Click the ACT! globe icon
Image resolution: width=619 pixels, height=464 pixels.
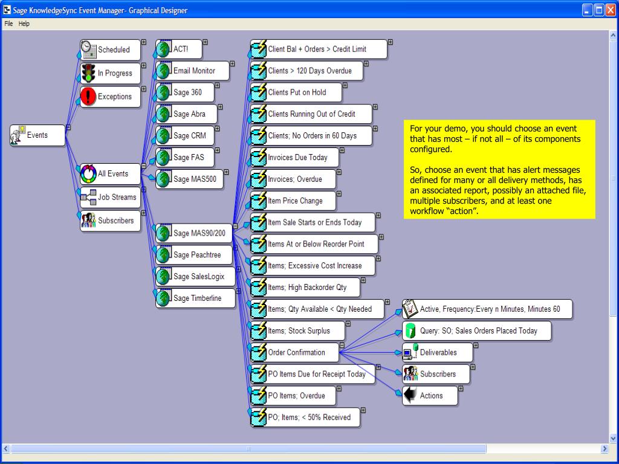tap(163, 50)
